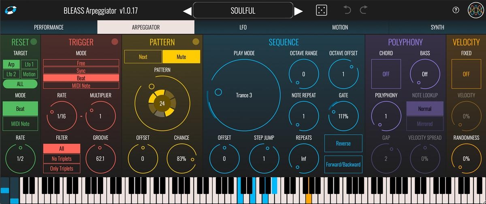The height and width of the screenshot is (204, 486).
Task: Go to next preset with right arrow
Action: (298, 11)
